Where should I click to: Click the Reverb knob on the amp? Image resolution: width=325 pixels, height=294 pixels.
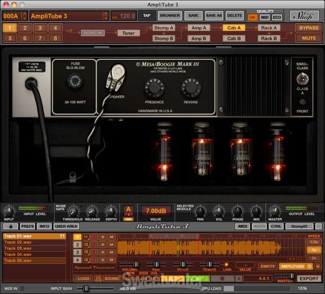click(191, 88)
